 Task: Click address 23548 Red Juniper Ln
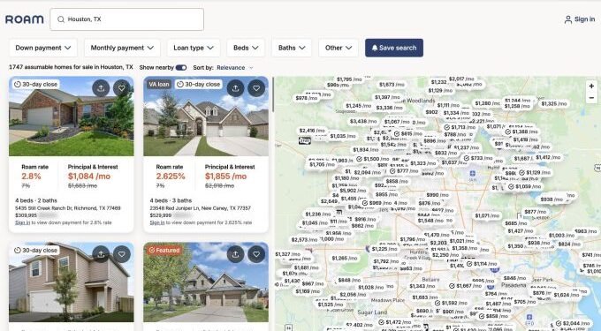point(200,208)
